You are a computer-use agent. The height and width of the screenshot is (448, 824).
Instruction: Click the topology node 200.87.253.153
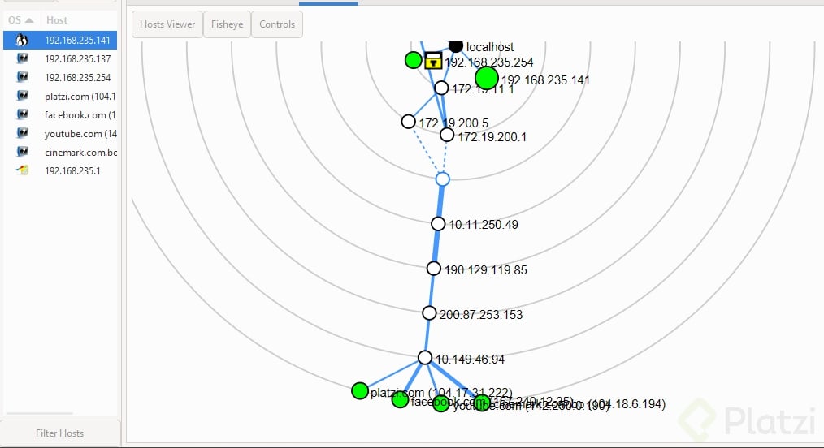429,313
